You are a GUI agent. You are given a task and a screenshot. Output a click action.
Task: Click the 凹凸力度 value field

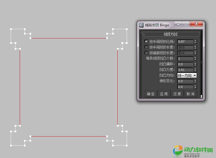click(185, 70)
